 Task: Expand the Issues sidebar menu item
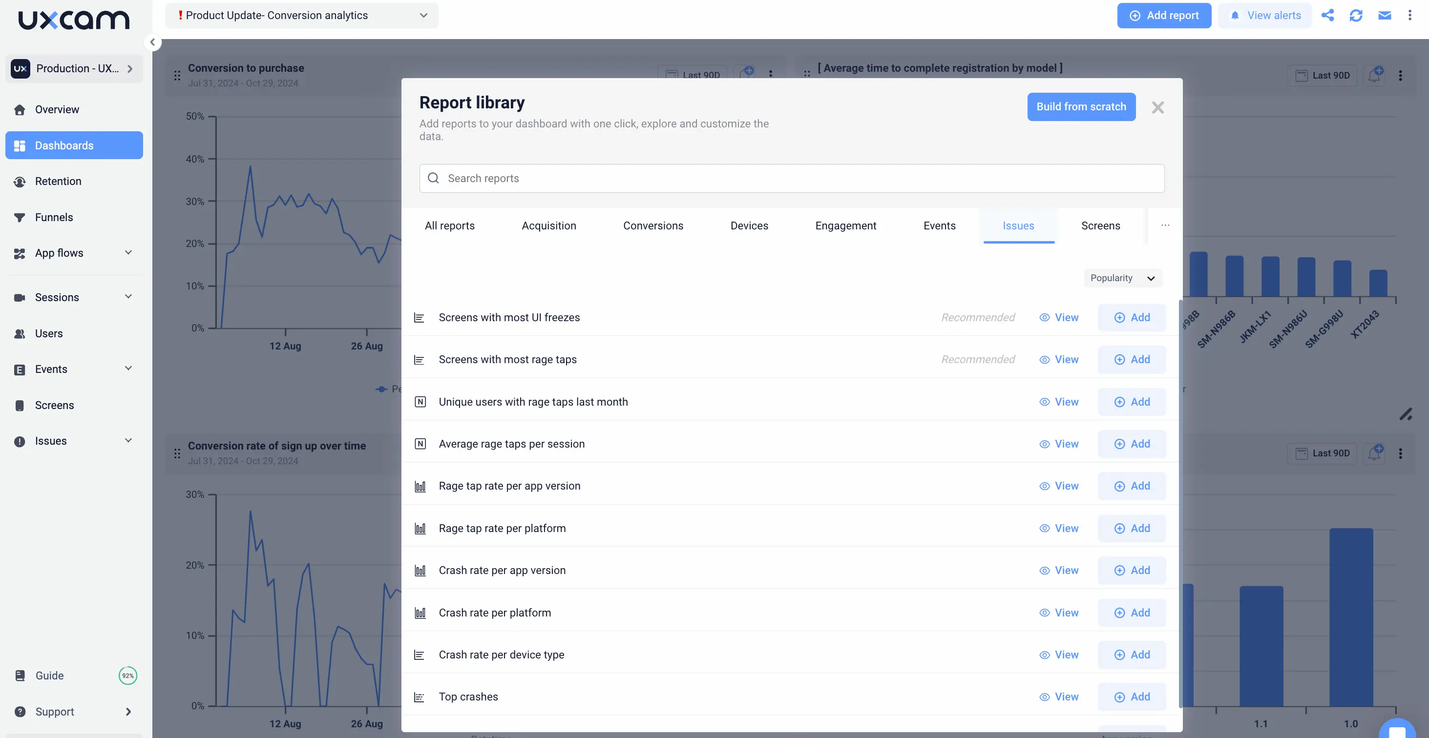point(127,441)
